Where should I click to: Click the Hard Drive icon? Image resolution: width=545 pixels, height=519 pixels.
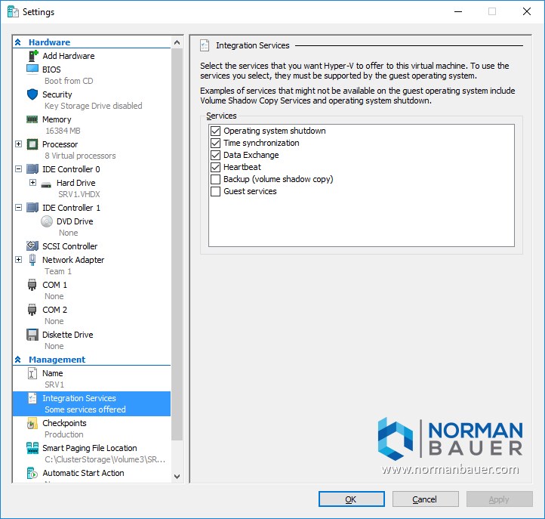(x=46, y=184)
